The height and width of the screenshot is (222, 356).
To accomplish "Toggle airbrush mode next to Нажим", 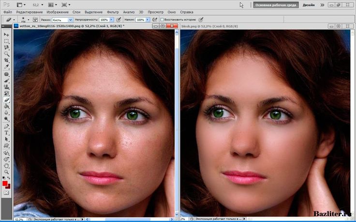I will (154, 20).
